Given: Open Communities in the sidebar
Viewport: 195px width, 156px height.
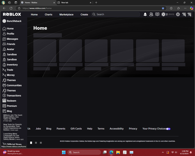Looking at the screenshot, I should click(12, 85).
